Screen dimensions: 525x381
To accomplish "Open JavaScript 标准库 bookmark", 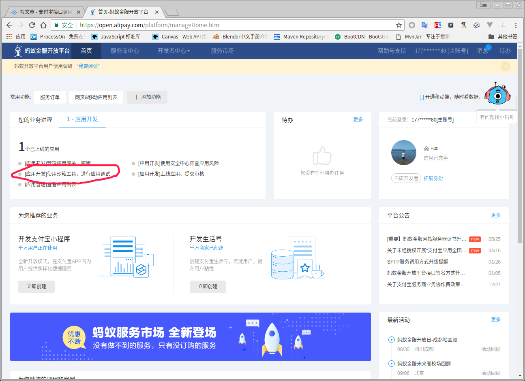I will tap(119, 36).
